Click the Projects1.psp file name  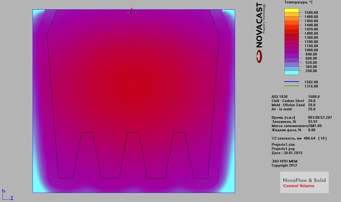coord(283,149)
